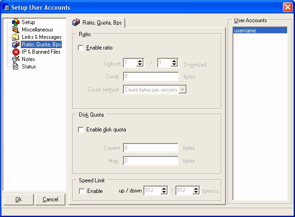Click the Max disk quota field
Image resolution: width=295 pixels, height=217 pixels.
(150, 161)
